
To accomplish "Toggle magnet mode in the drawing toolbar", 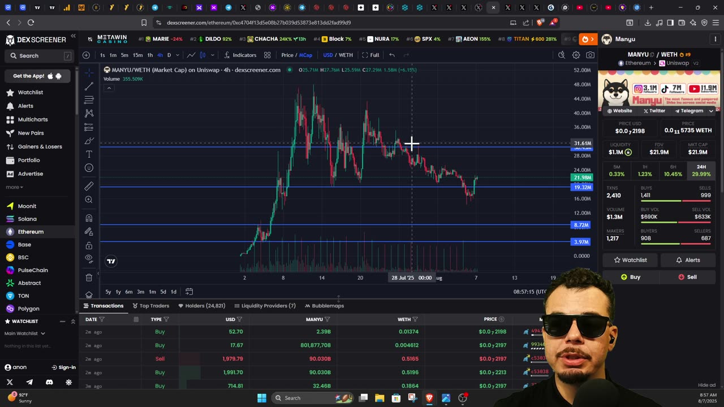I will pos(89,218).
